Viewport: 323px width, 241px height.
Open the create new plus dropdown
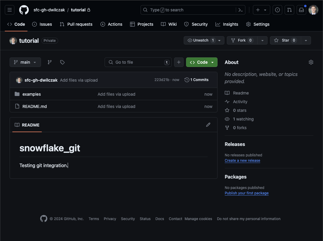[261, 10]
